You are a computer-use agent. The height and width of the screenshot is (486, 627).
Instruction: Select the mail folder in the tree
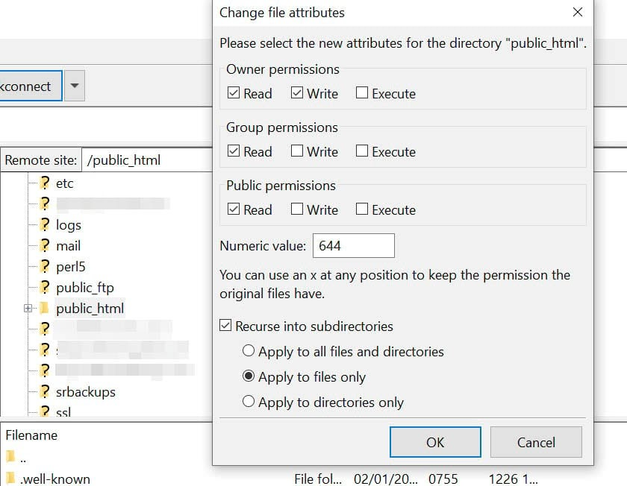tap(68, 245)
